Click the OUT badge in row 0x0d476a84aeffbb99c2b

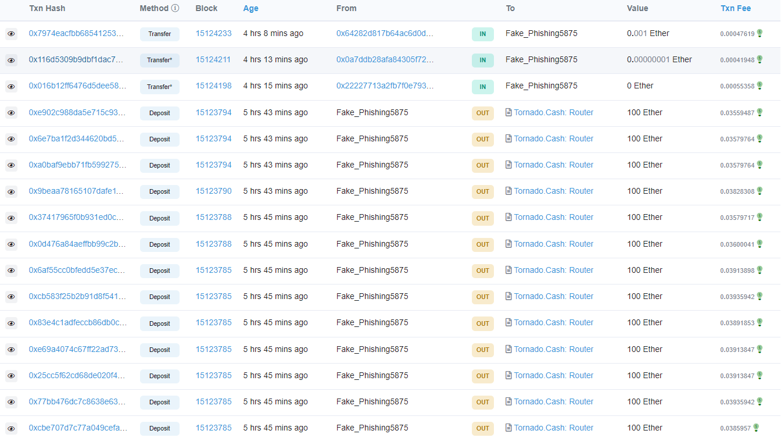tap(483, 244)
